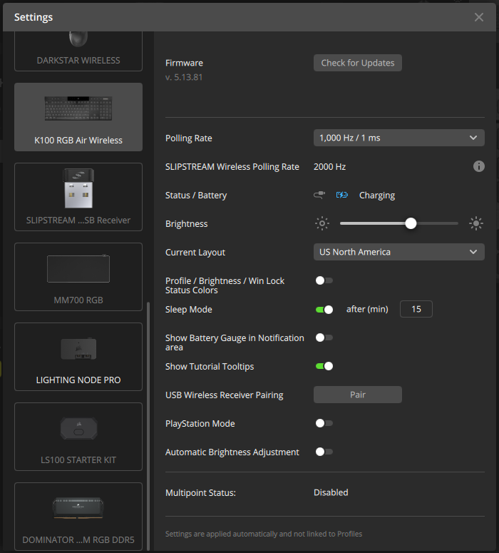Click the after (min) label

click(x=367, y=309)
